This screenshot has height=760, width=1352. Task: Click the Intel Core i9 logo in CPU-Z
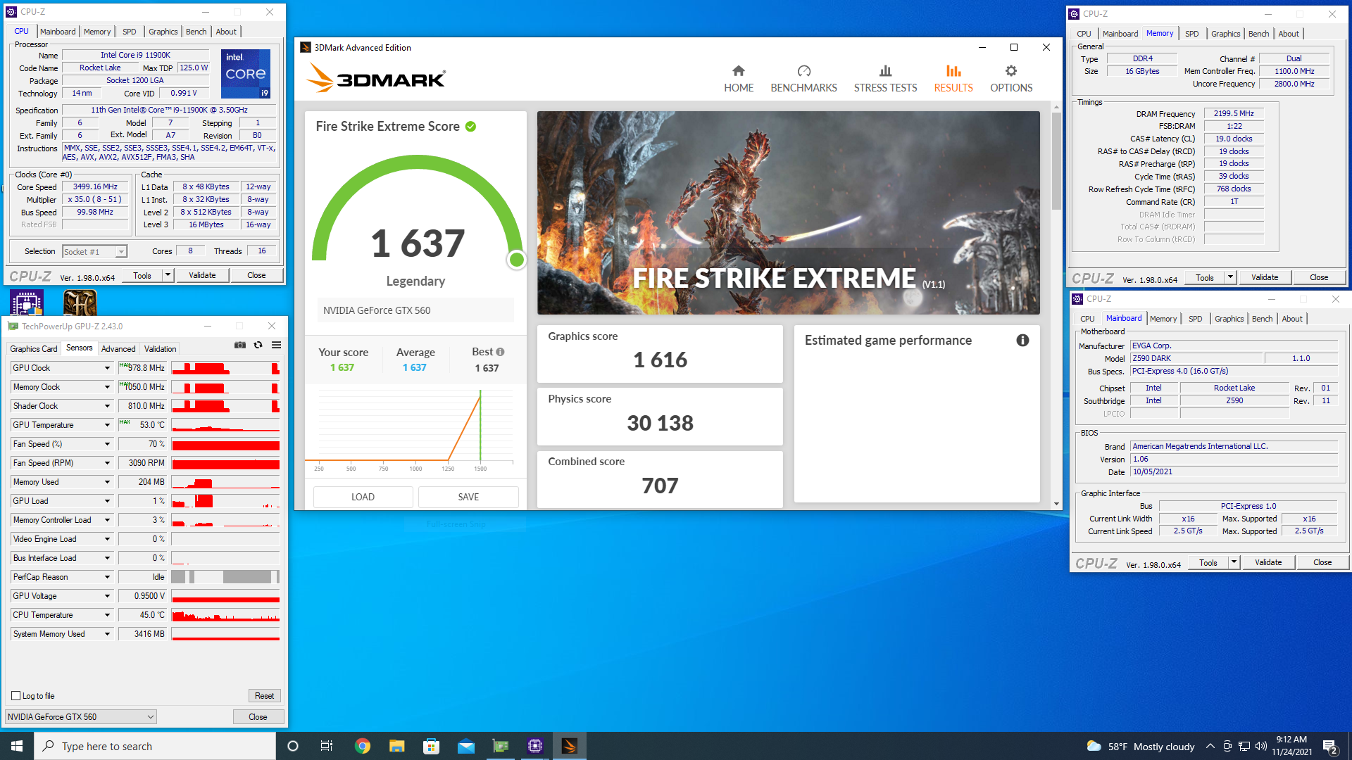tap(246, 73)
